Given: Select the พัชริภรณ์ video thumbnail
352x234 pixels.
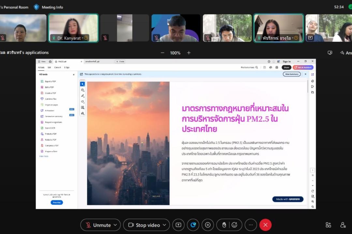Looking at the screenshot, I should [279, 28].
